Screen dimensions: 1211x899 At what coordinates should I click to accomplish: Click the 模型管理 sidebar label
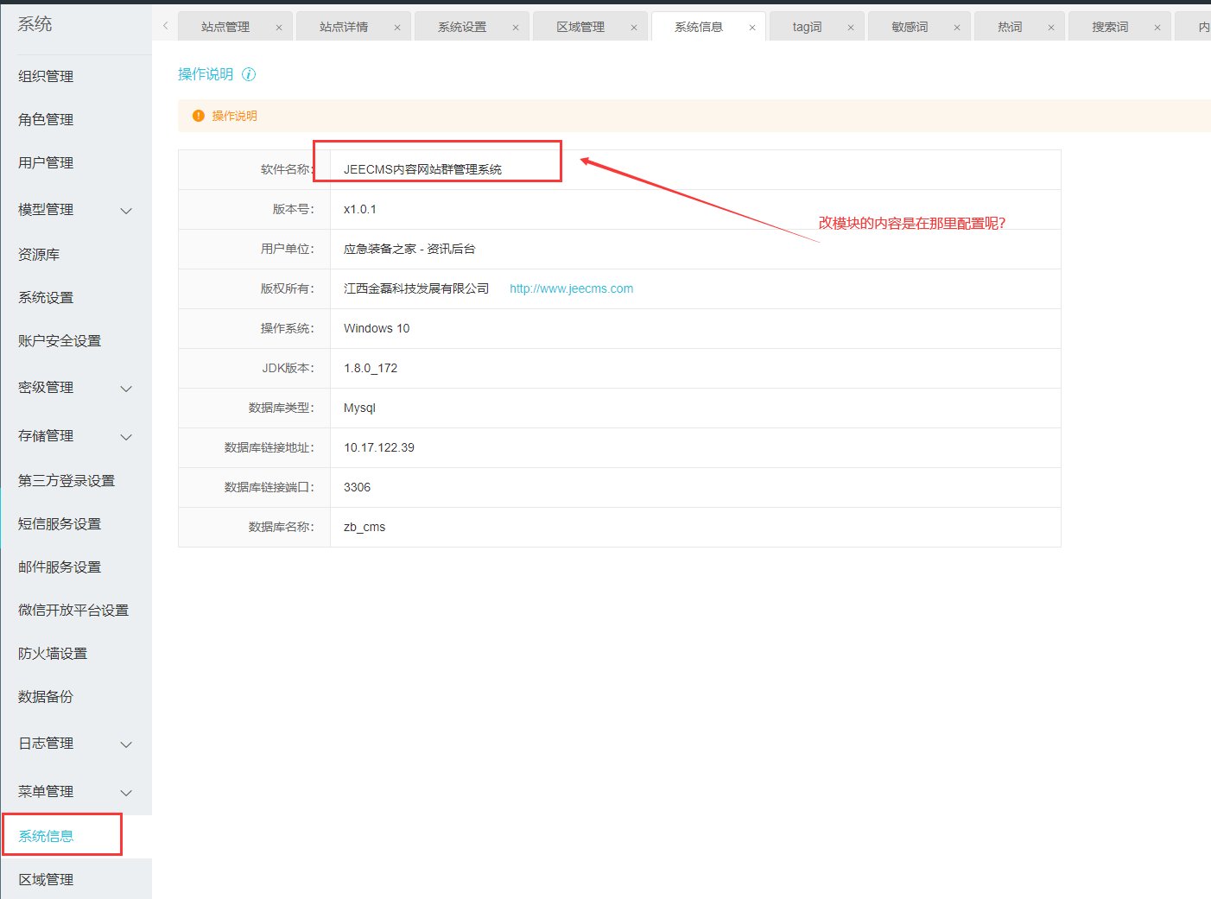46,209
